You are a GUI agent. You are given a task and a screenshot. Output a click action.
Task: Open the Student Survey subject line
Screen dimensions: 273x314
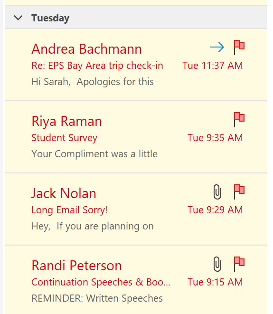point(64,138)
